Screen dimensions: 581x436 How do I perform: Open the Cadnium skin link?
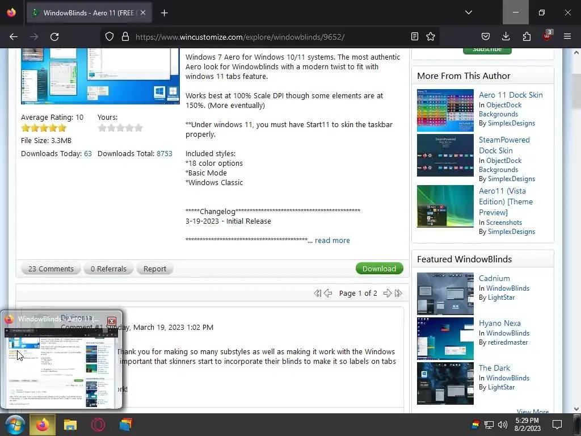tap(494, 278)
